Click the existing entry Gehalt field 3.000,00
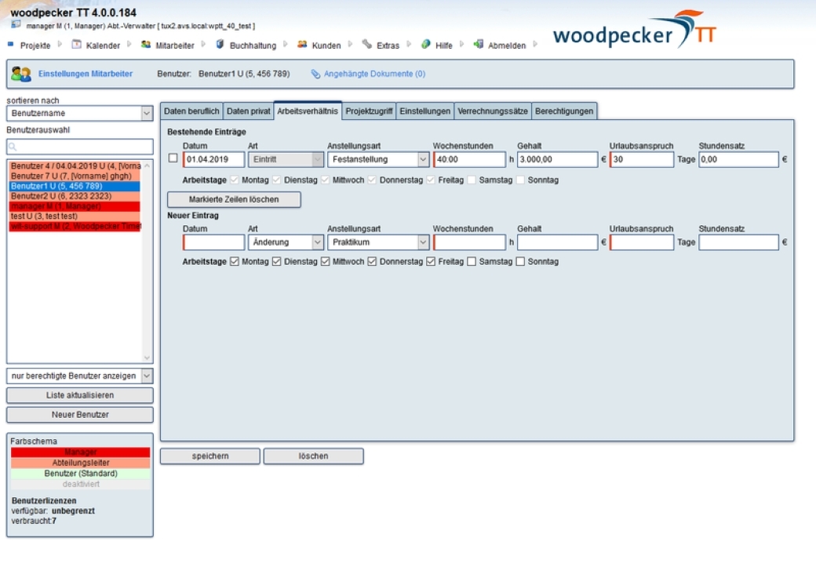 tap(557, 159)
